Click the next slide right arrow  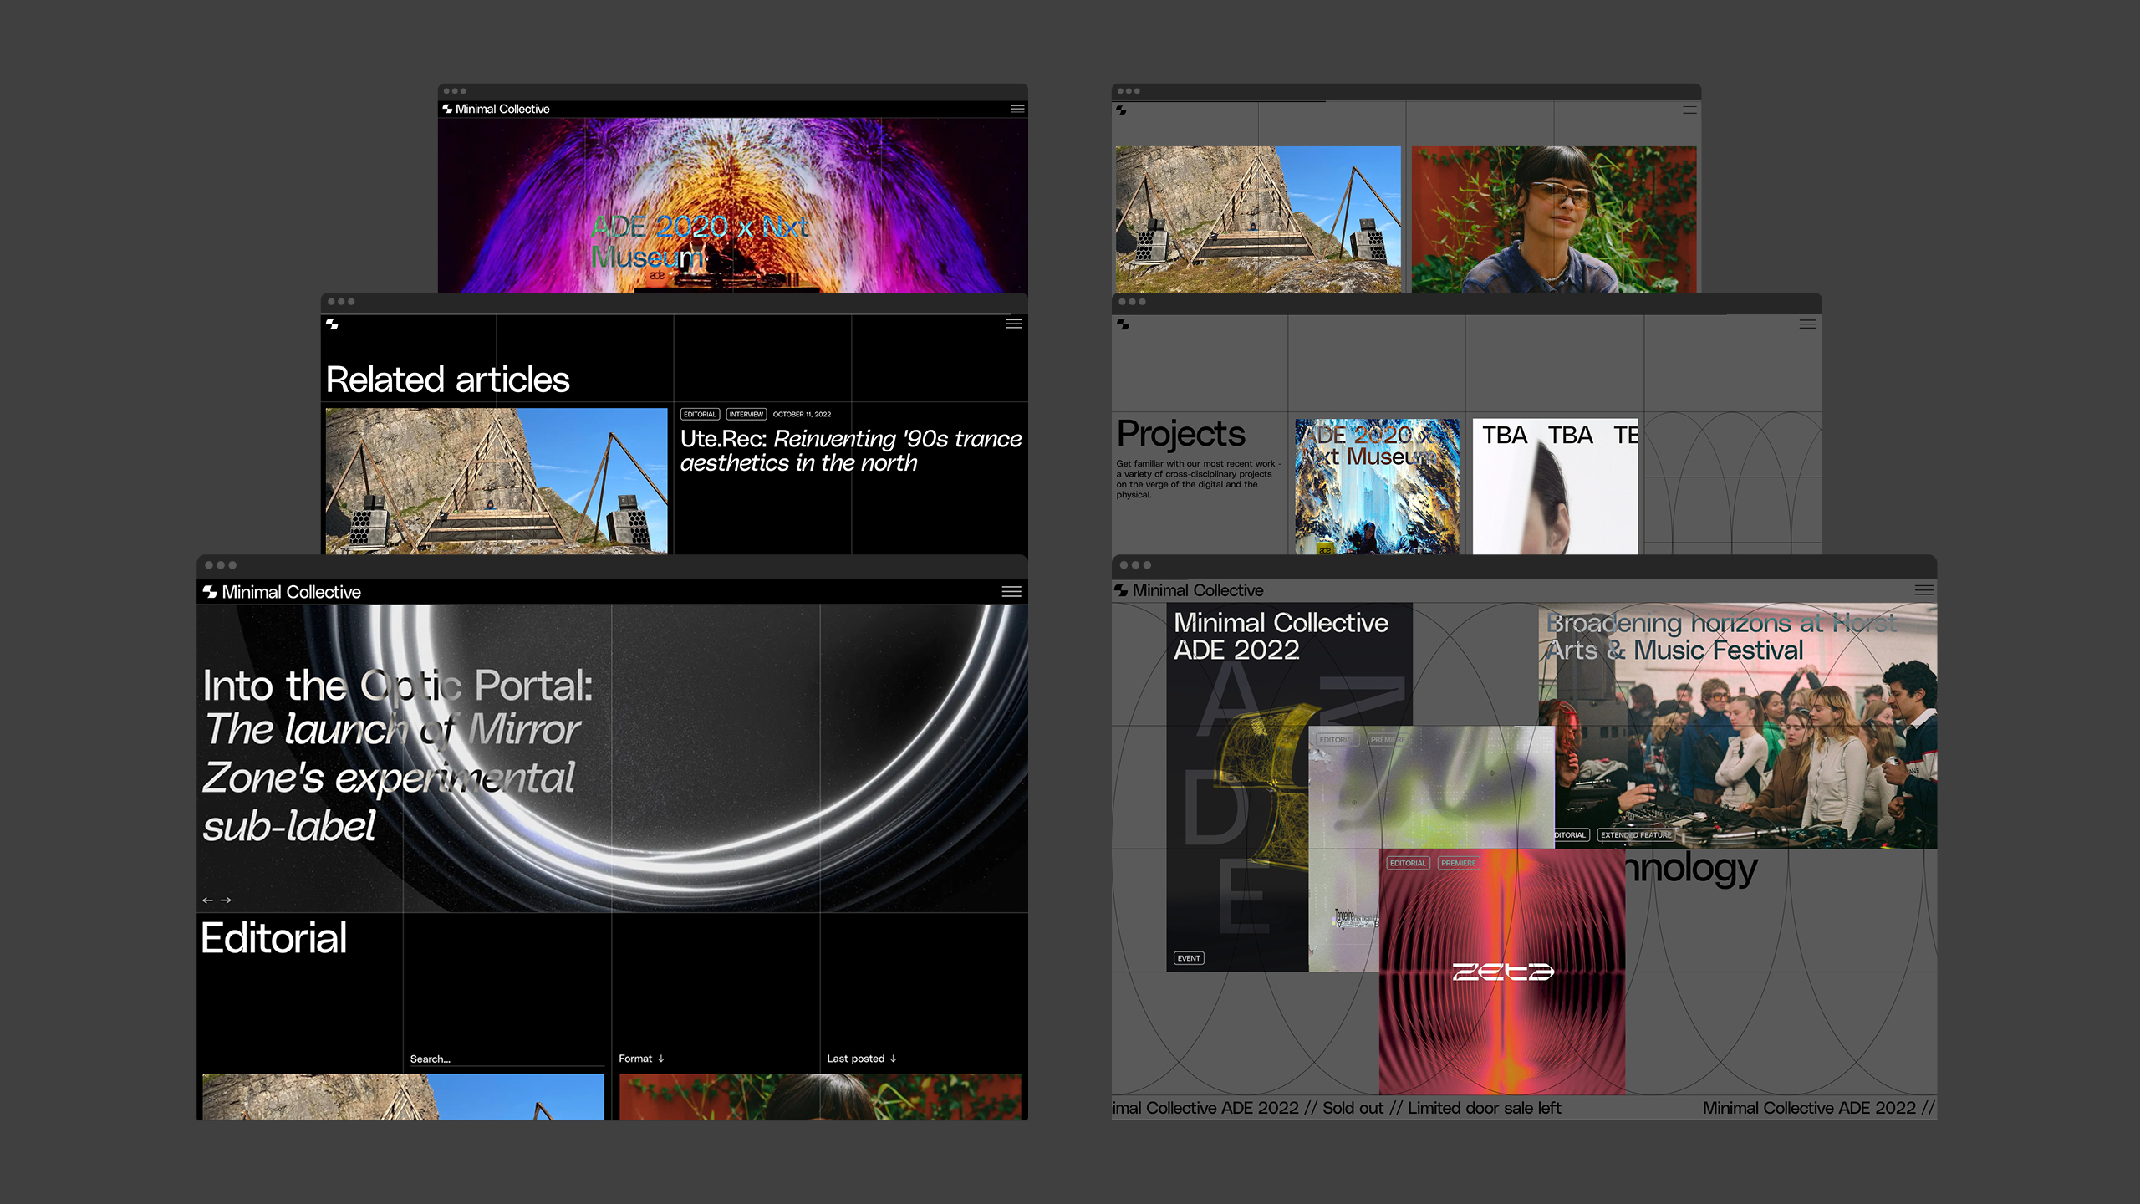tap(226, 900)
